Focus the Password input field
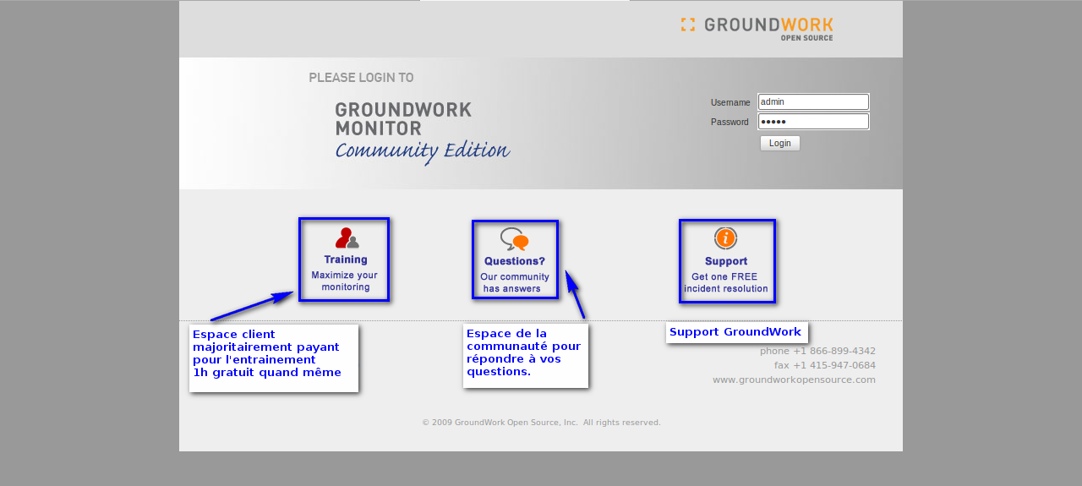 (813, 122)
